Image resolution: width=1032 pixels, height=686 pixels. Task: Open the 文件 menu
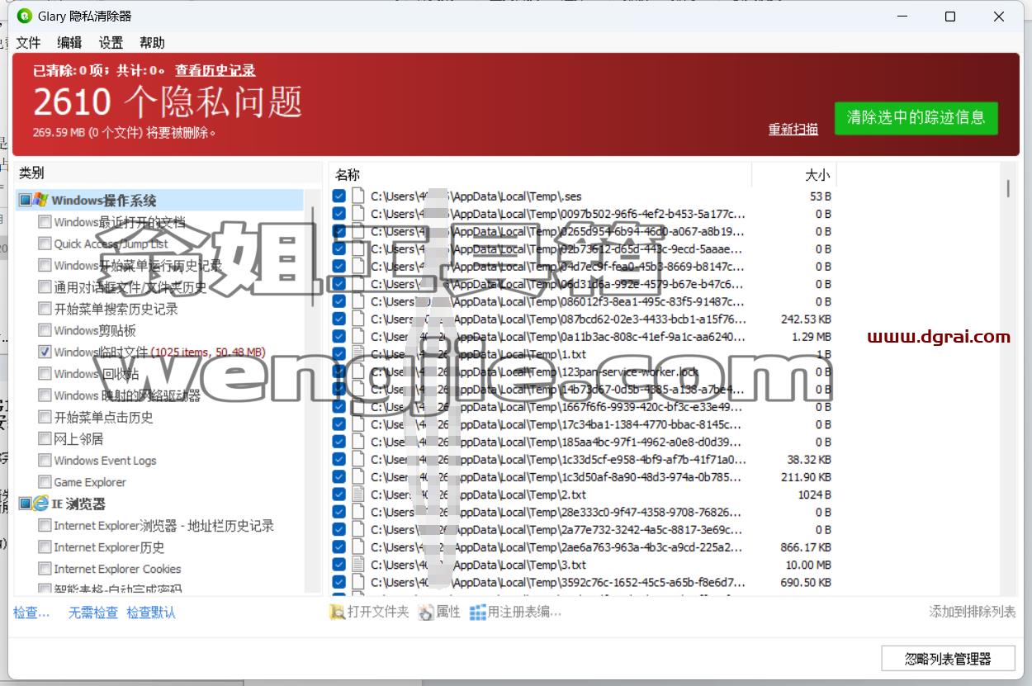[x=29, y=43]
